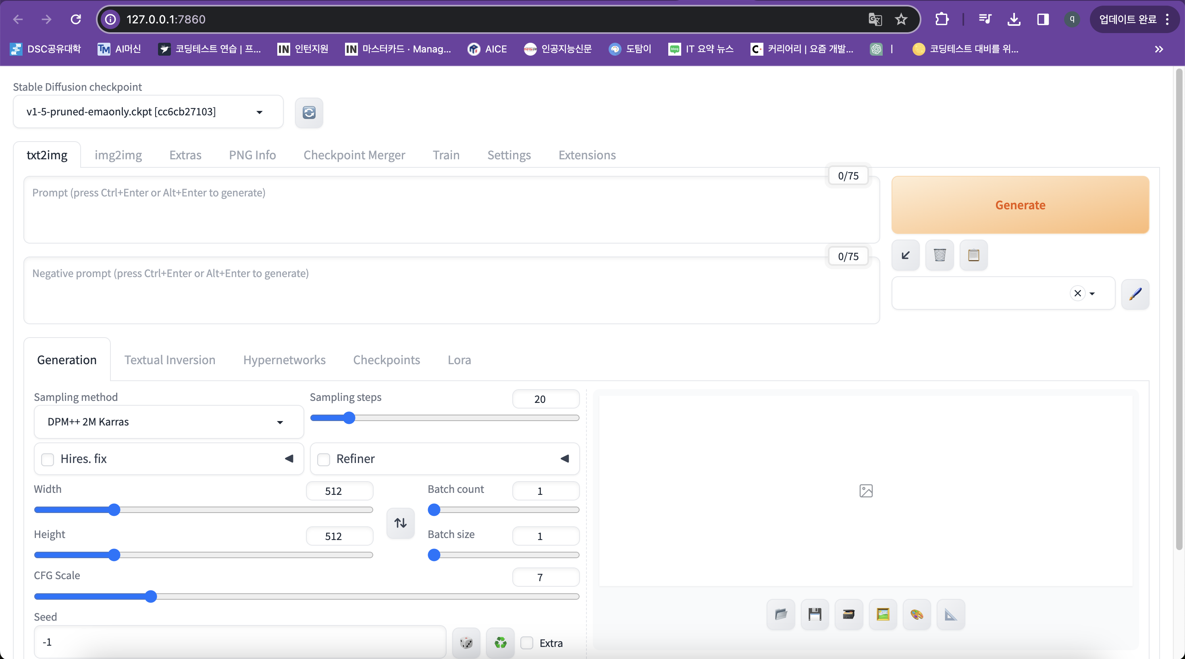This screenshot has width=1185, height=659.
Task: Click the CFG Scale slider handle
Action: click(150, 596)
